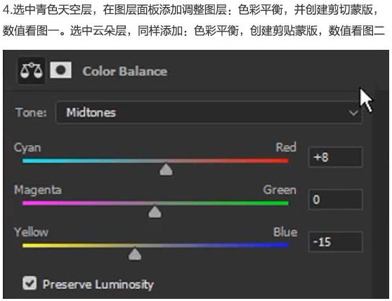392x301 pixels.
Task: Click the Magenta-Green slider handle
Action: 155,212
